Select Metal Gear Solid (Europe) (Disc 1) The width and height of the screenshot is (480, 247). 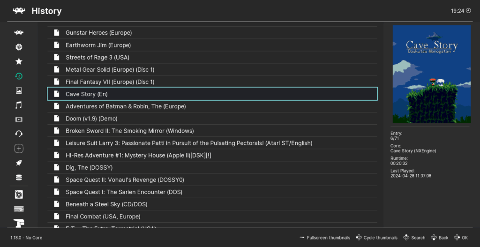[x=212, y=69]
